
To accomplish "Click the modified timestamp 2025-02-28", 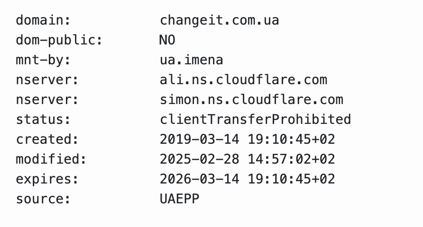I will click(x=199, y=159).
